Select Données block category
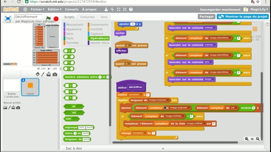Image resolution: width=271 pixels, height=152 pixels. point(72,43)
